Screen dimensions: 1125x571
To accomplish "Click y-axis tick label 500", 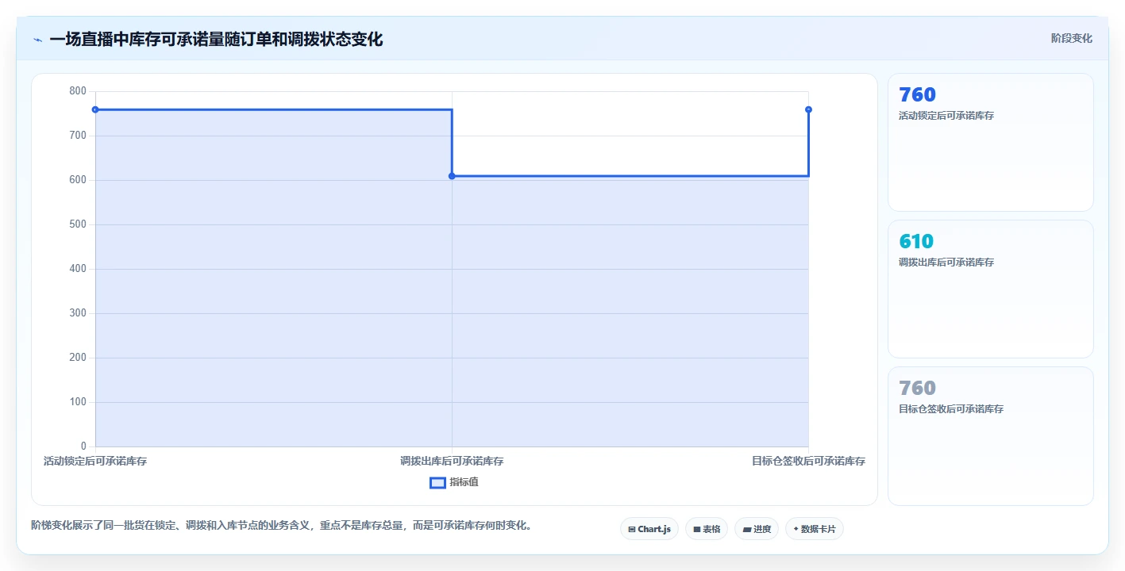I will [78, 224].
